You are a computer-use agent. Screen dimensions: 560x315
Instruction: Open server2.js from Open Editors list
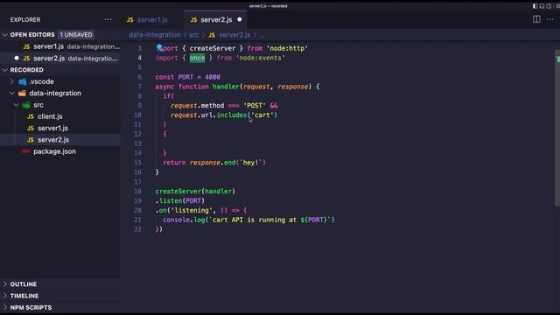click(60, 59)
